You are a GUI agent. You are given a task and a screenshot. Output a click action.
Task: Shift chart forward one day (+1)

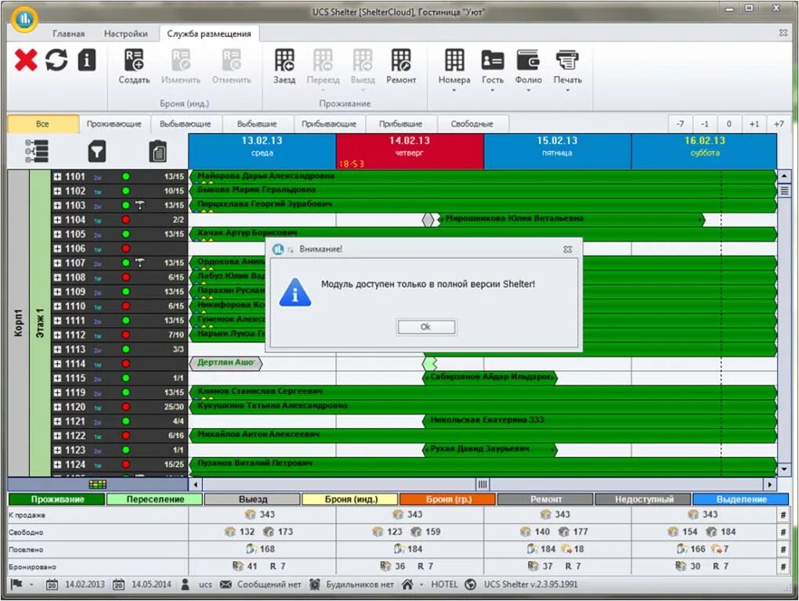[754, 124]
